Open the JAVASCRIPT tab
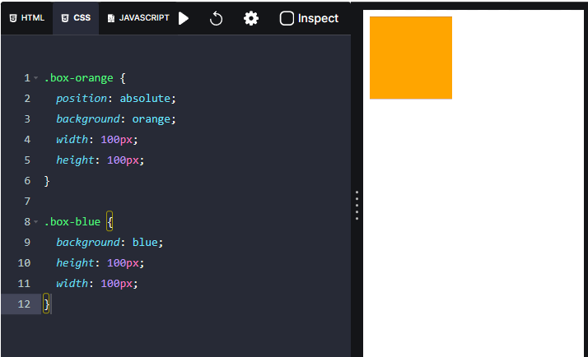 (x=138, y=18)
